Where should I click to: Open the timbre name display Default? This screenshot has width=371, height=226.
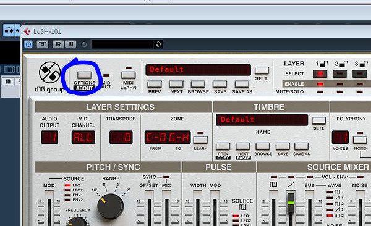(x=262, y=120)
